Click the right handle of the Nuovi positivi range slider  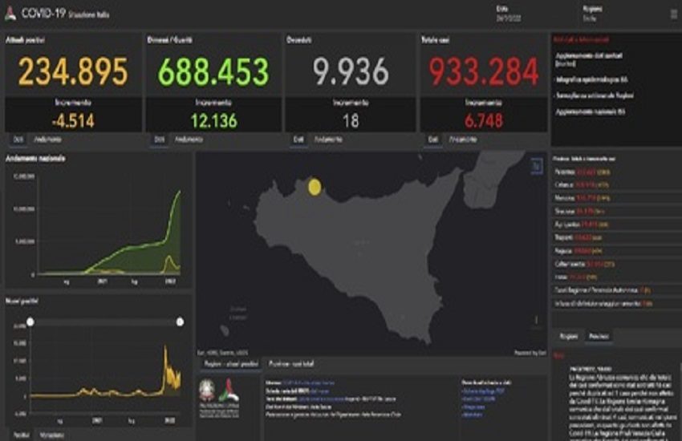[180, 322]
